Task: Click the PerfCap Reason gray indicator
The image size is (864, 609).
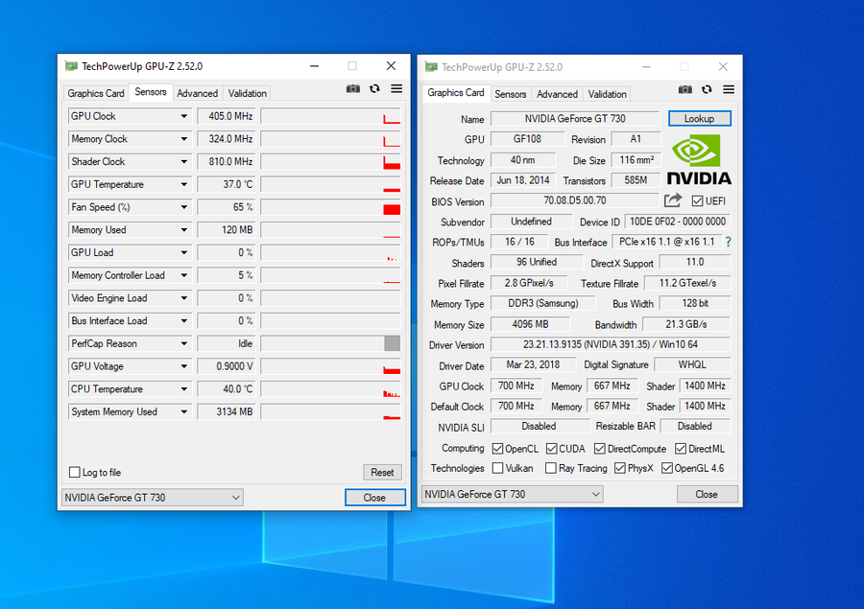Action: pos(393,343)
